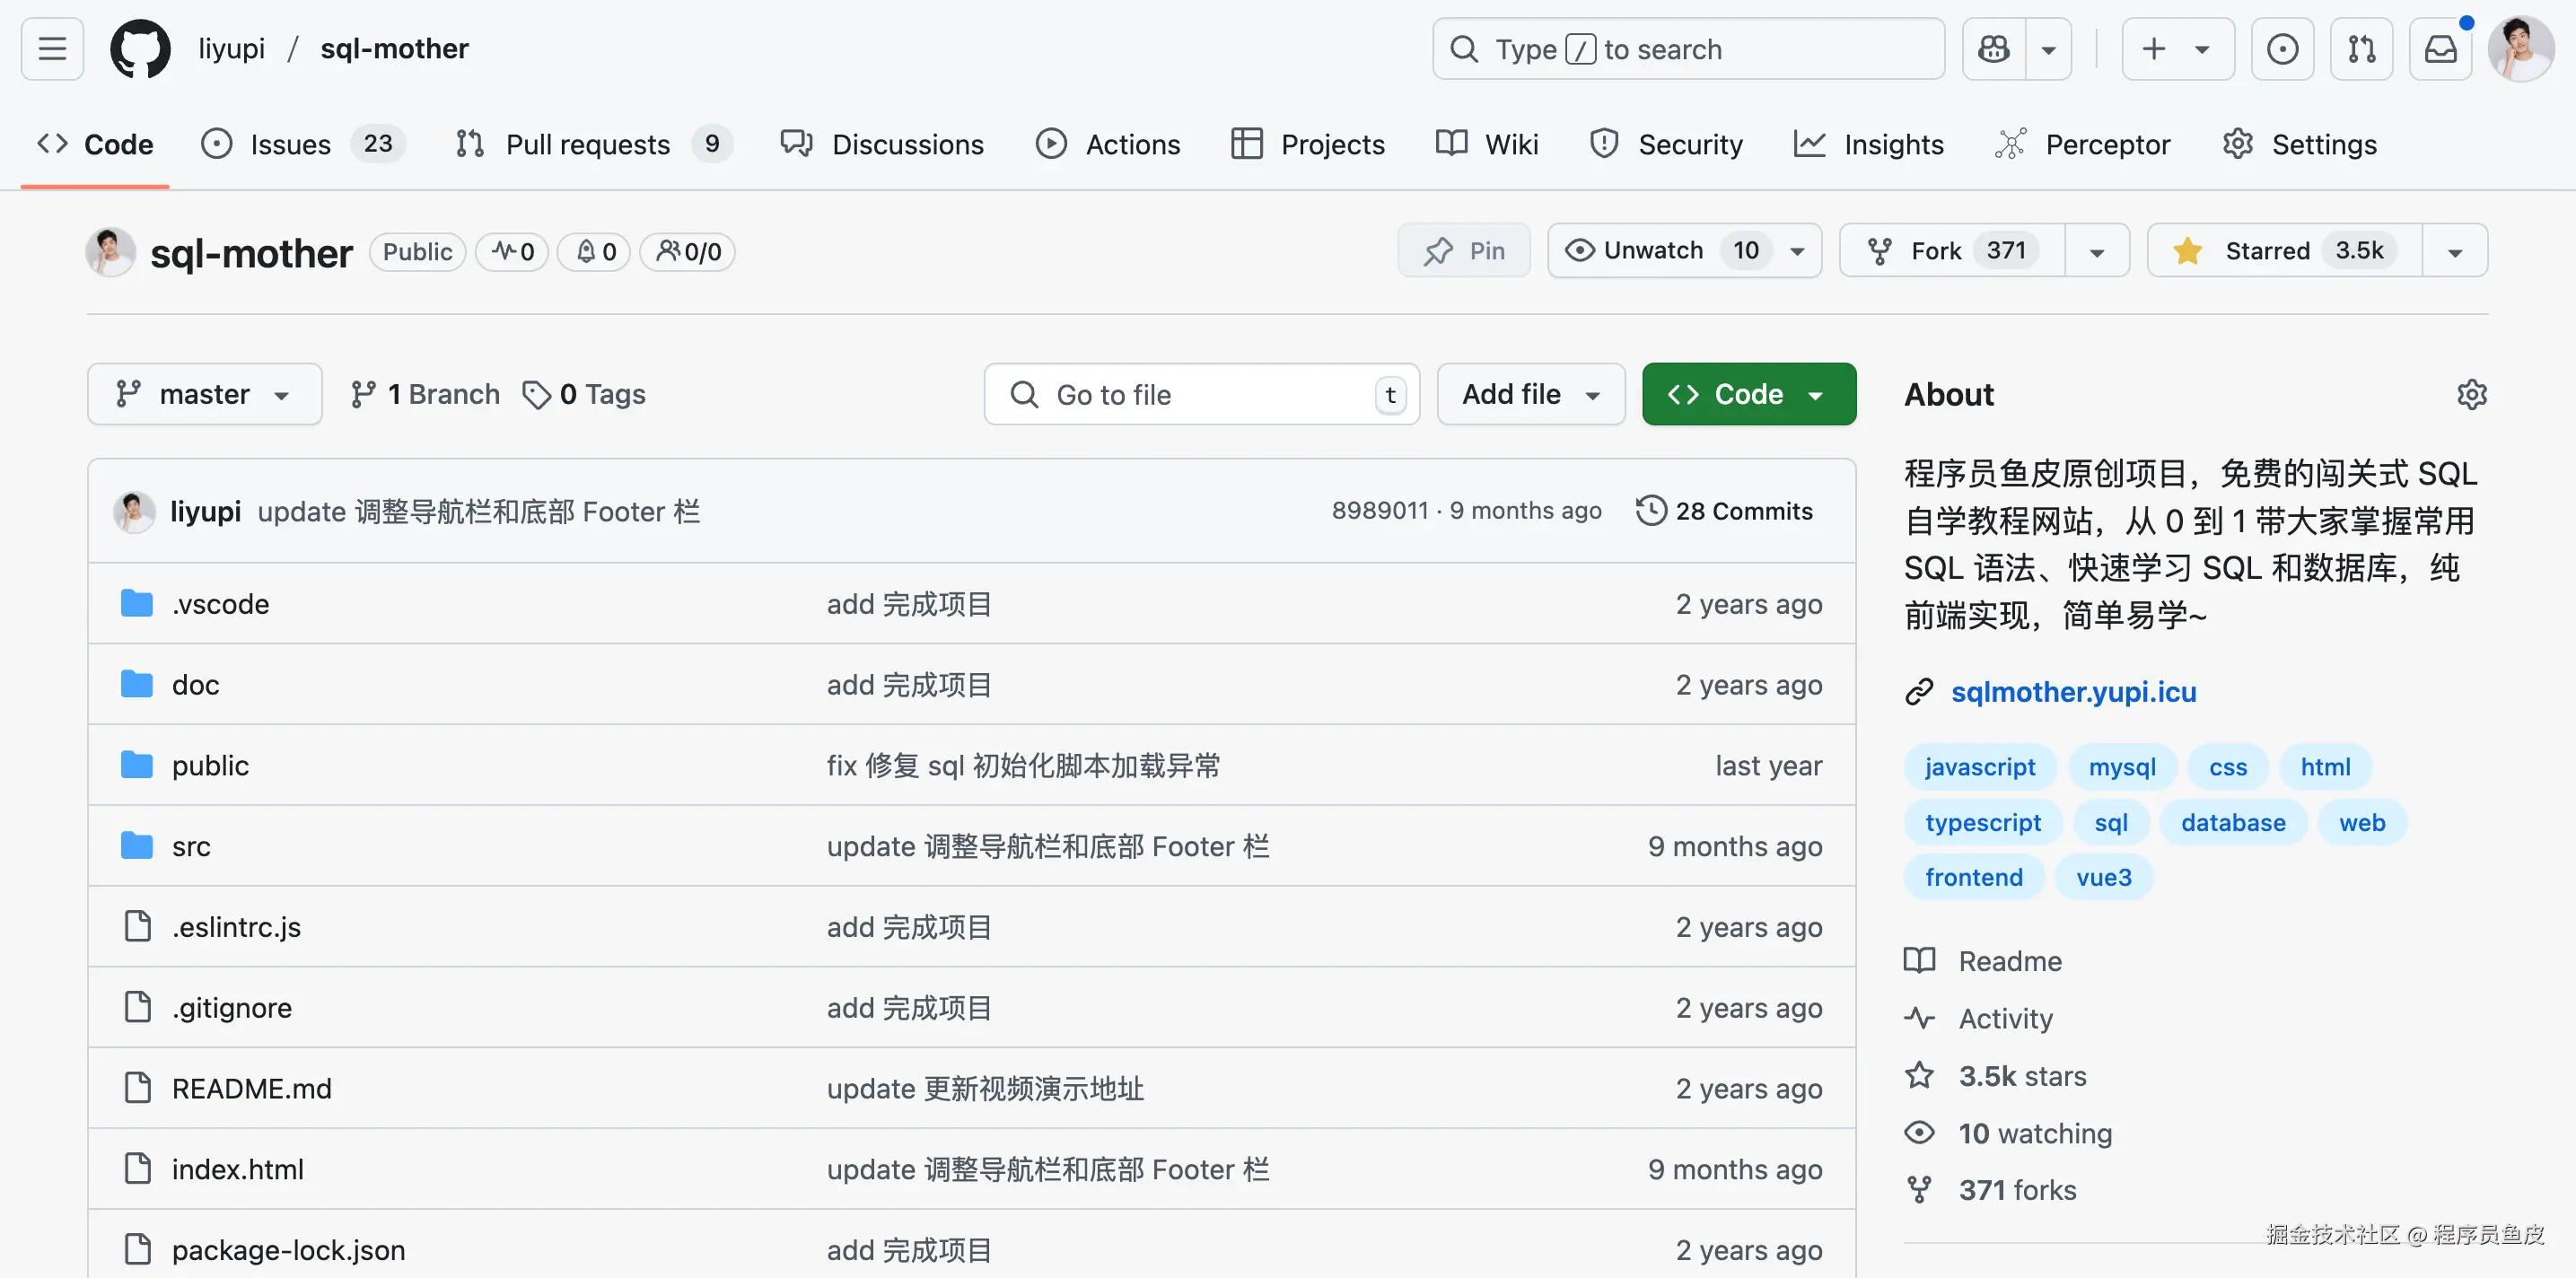Open the hamburger navigation menu
The height and width of the screenshot is (1278, 2576).
click(x=52, y=48)
